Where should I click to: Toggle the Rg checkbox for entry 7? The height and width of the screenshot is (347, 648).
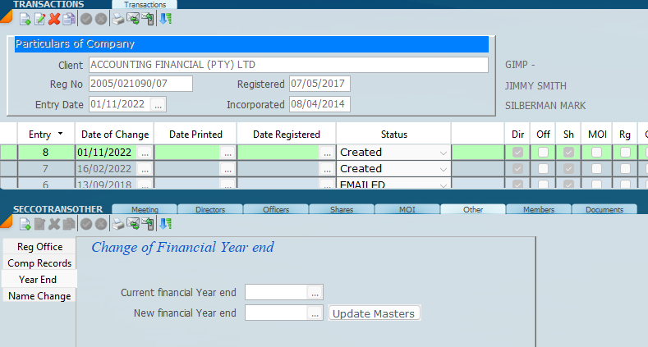pyautogui.click(x=625, y=168)
